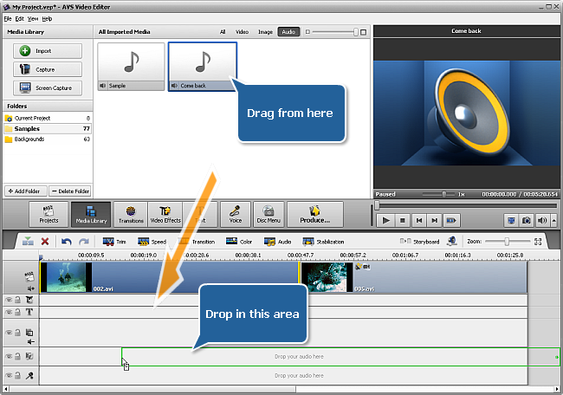Open the Voice recording section
The image size is (563, 395).
pos(236,214)
